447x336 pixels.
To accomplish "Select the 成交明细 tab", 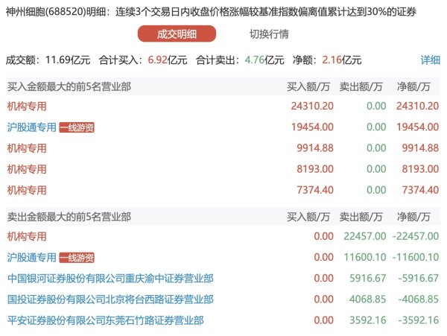I will [x=177, y=34].
